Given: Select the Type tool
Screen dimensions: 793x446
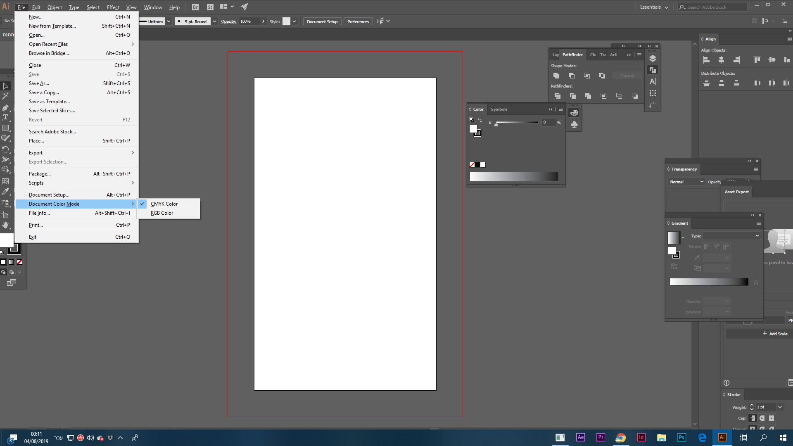Looking at the screenshot, I should (x=6, y=117).
